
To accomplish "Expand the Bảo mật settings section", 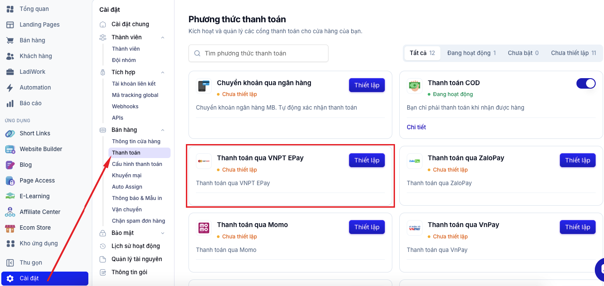I will click(163, 233).
